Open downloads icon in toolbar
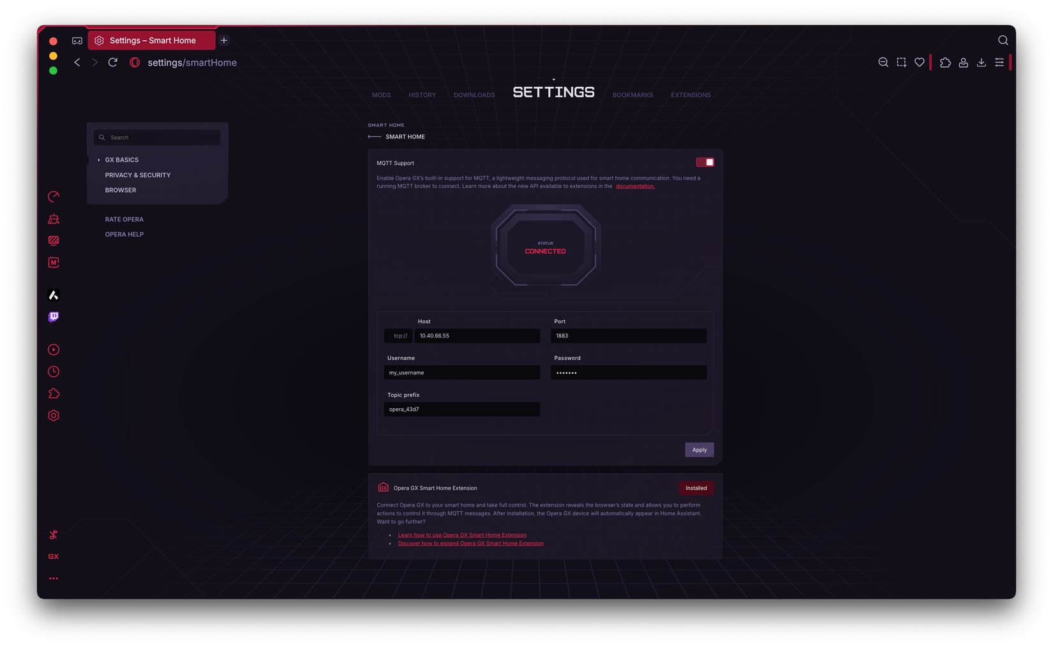The height and width of the screenshot is (648, 1053). [982, 63]
